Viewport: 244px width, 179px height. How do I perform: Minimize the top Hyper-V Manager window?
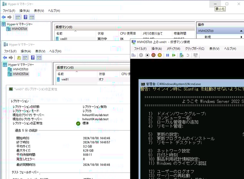(x=215, y=4)
